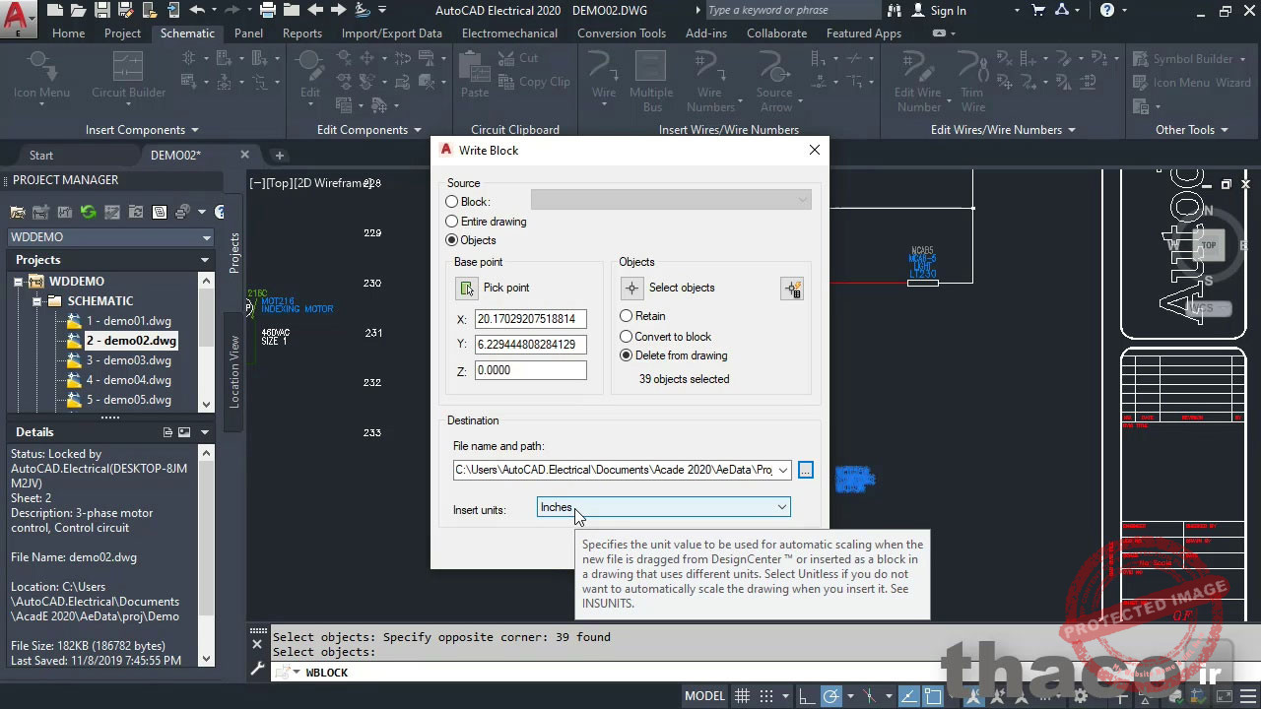Click the Pick point icon button
This screenshot has height=709, width=1261.
pyautogui.click(x=466, y=288)
